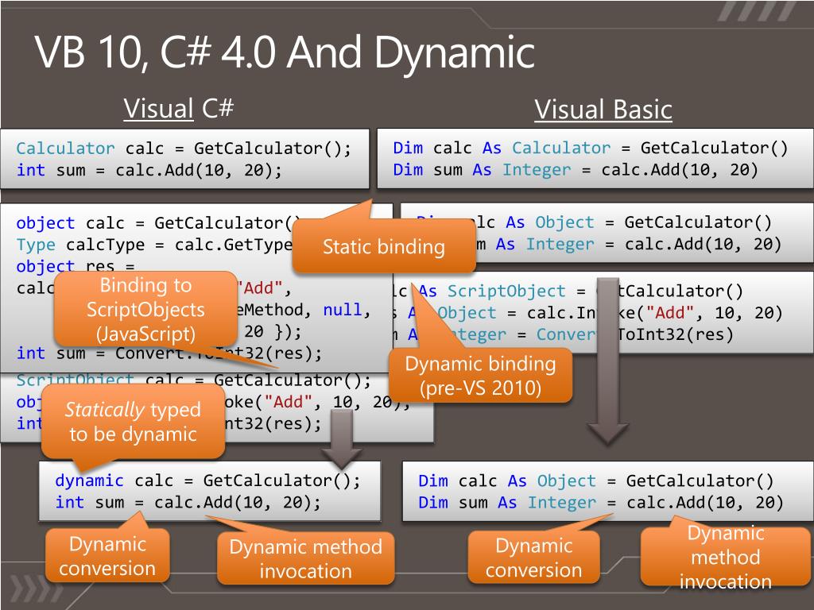
Task: Click the 'Dynamic conversion' callout under the C# code
Action: click(x=107, y=555)
